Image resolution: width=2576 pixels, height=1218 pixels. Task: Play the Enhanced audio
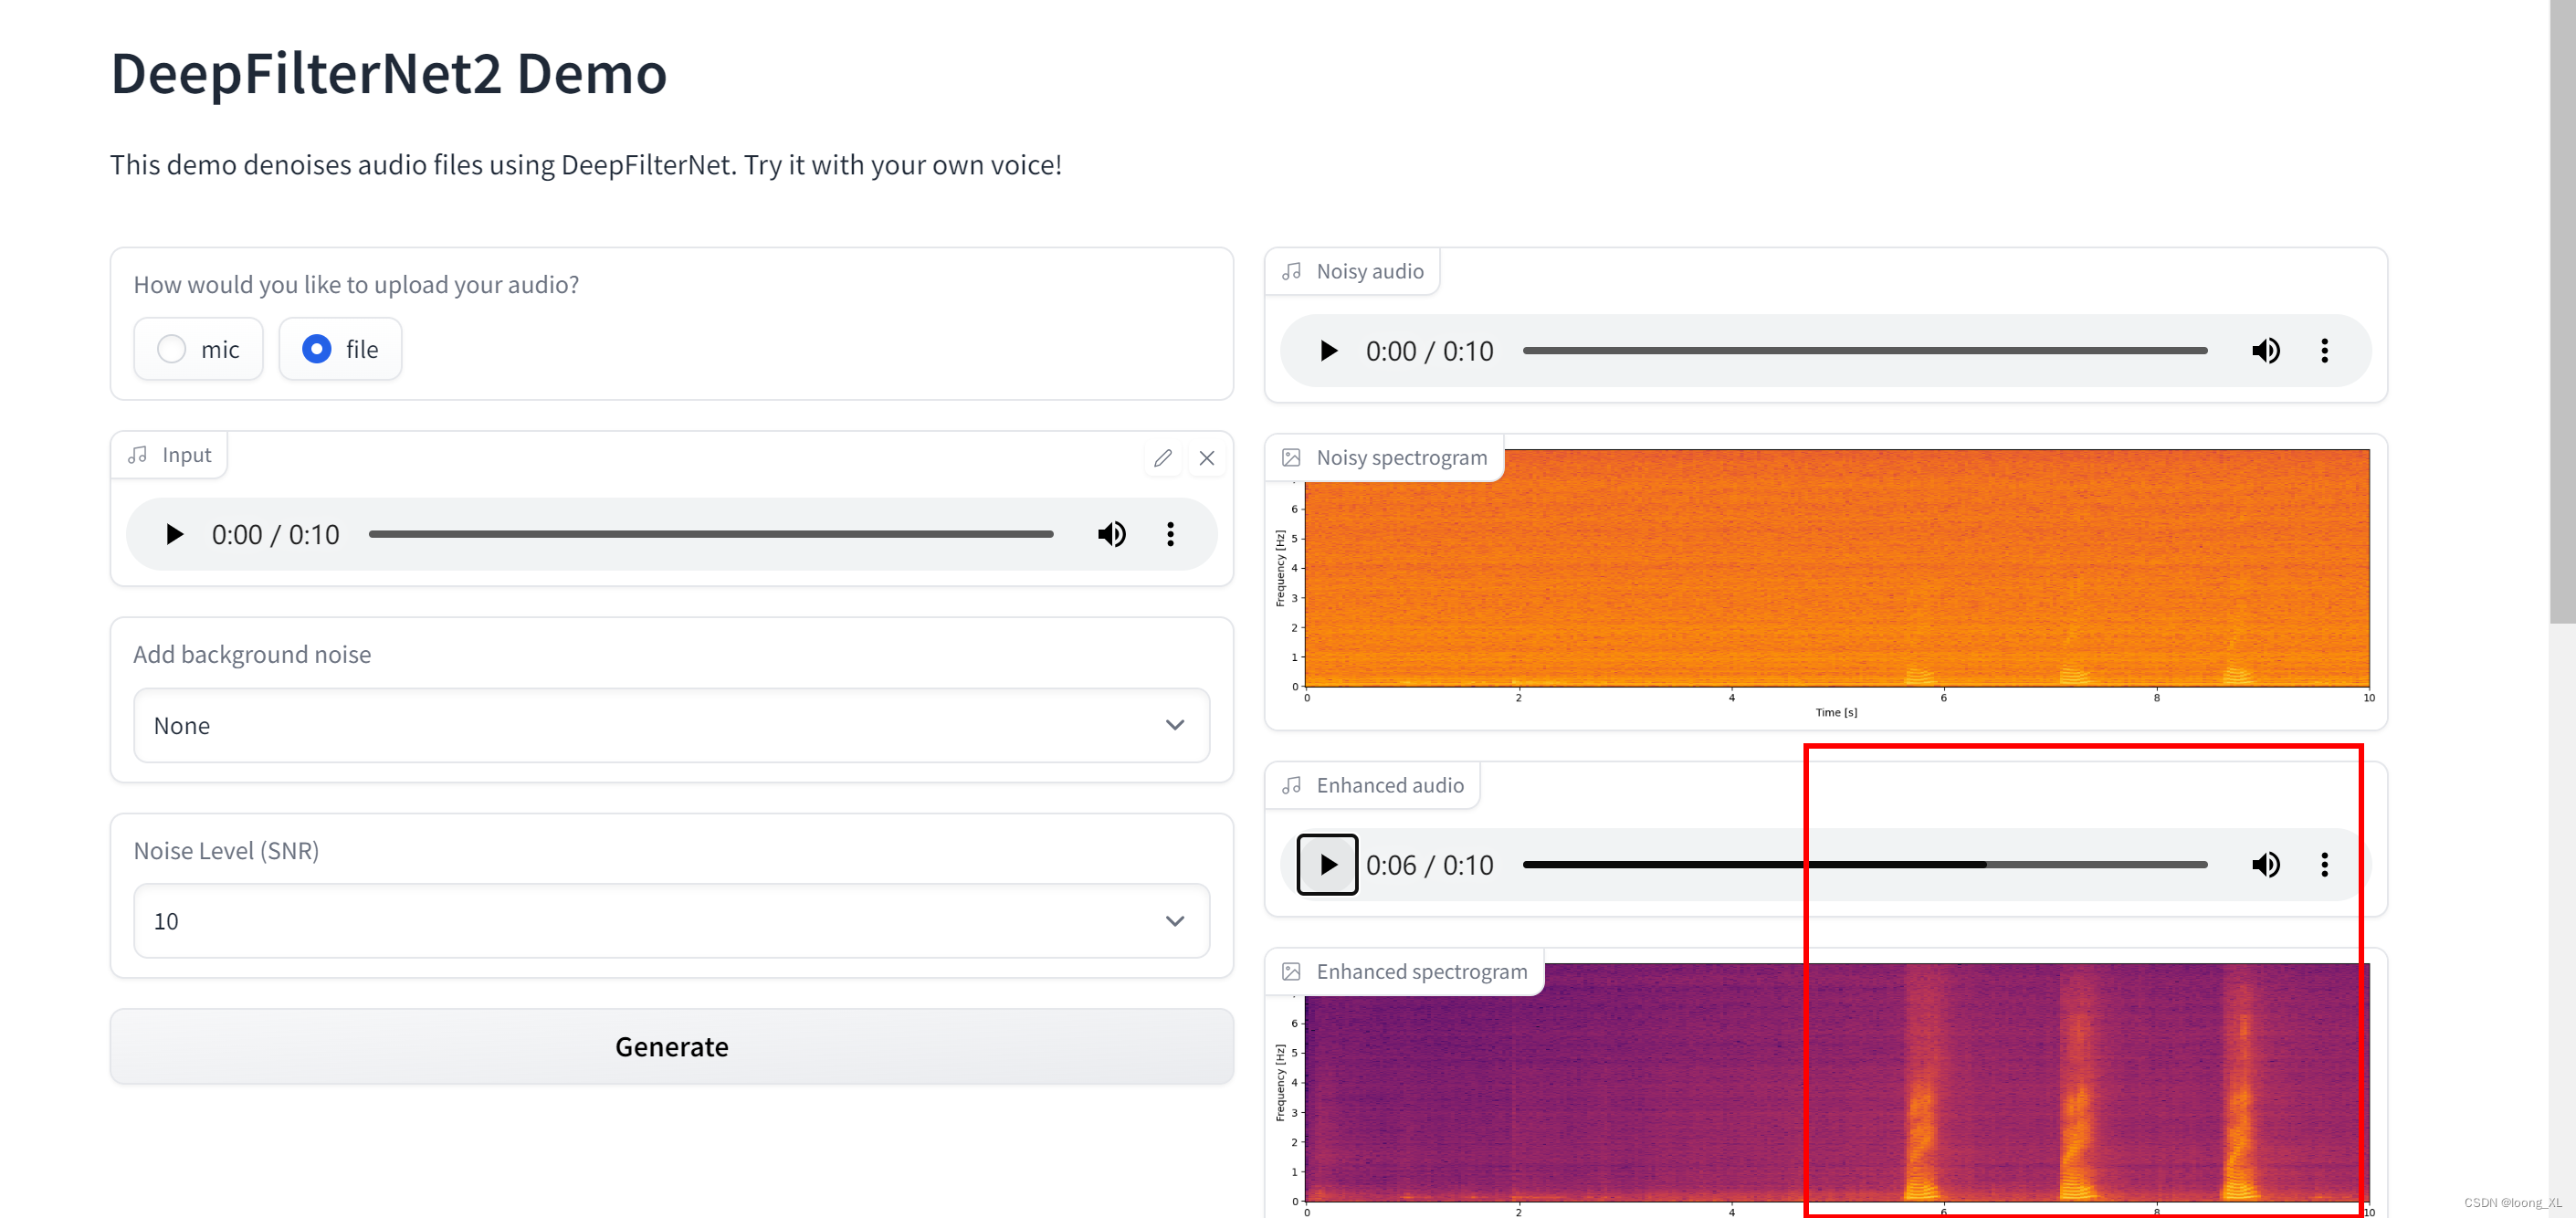point(1327,864)
